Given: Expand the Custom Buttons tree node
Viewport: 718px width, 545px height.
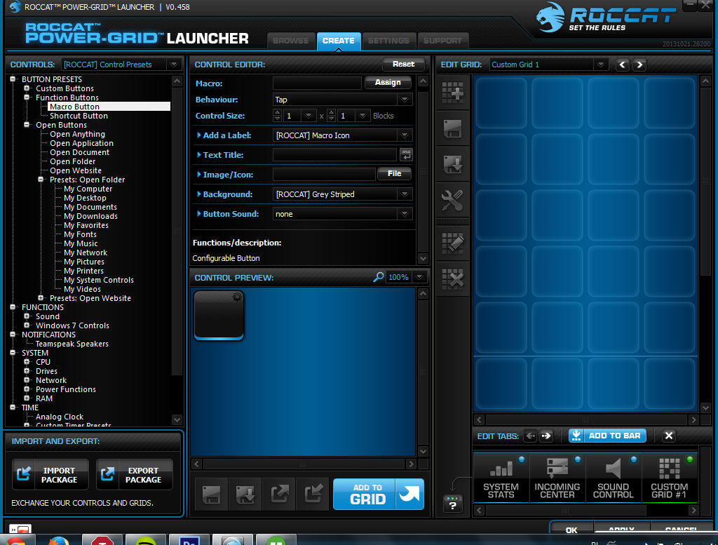Looking at the screenshot, I should 27,88.
